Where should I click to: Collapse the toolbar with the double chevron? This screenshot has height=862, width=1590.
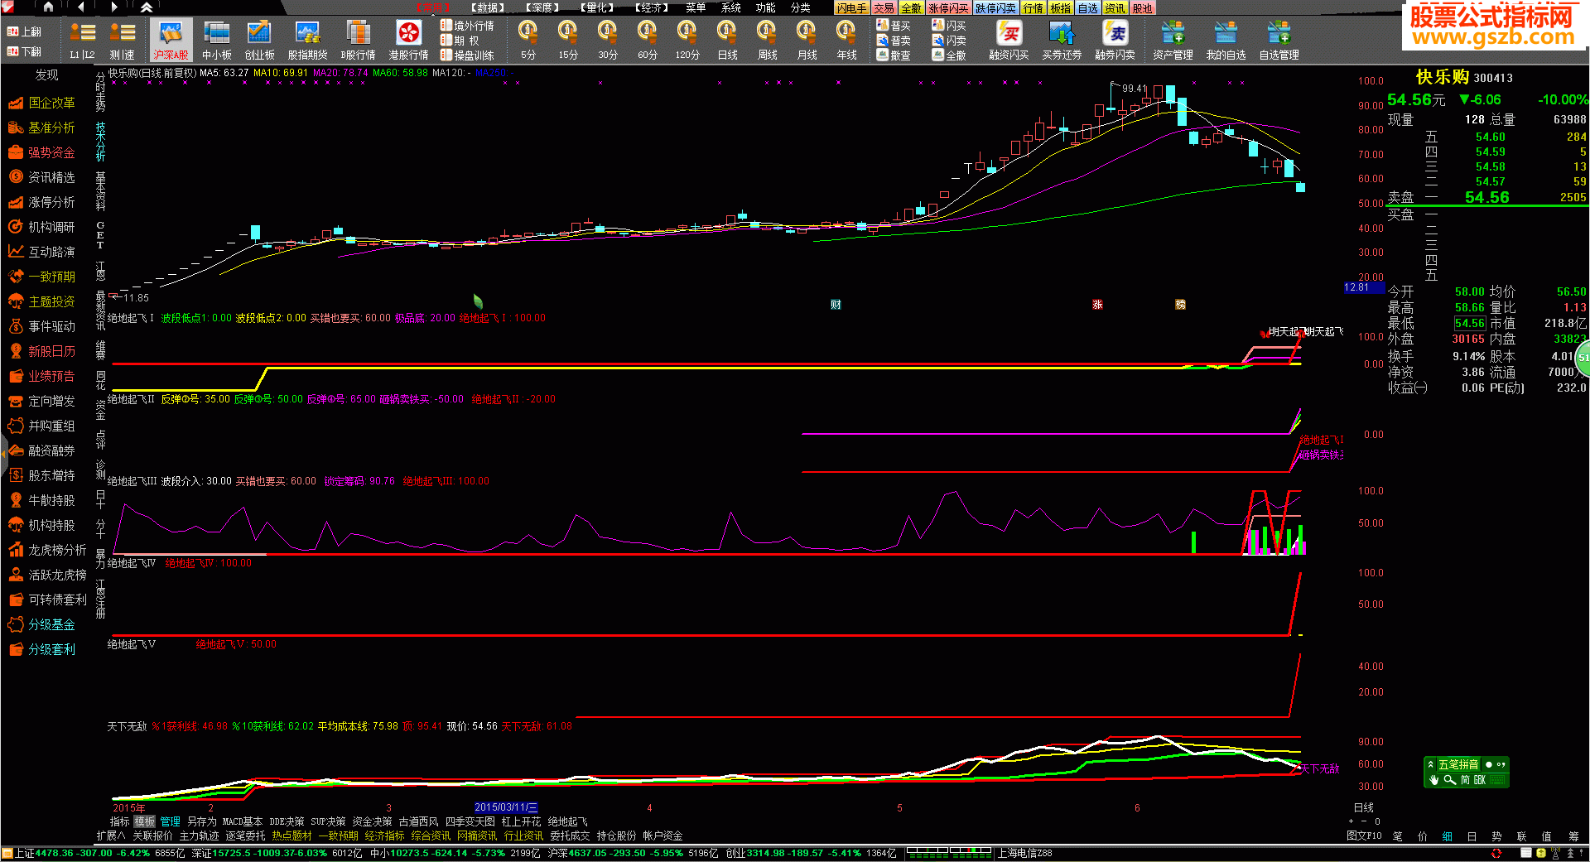147,7
